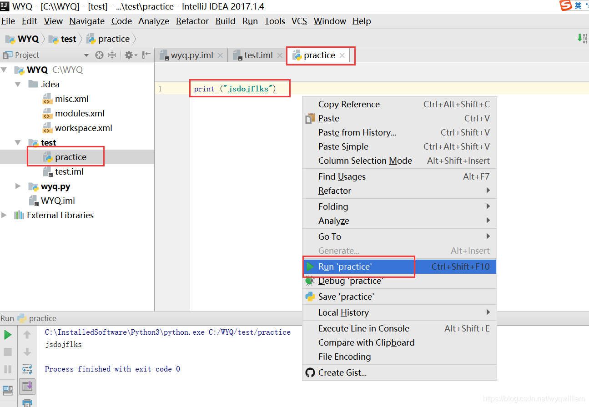Select test.iml in the project tree
Viewport: 589px width, 407px height.
pos(69,172)
